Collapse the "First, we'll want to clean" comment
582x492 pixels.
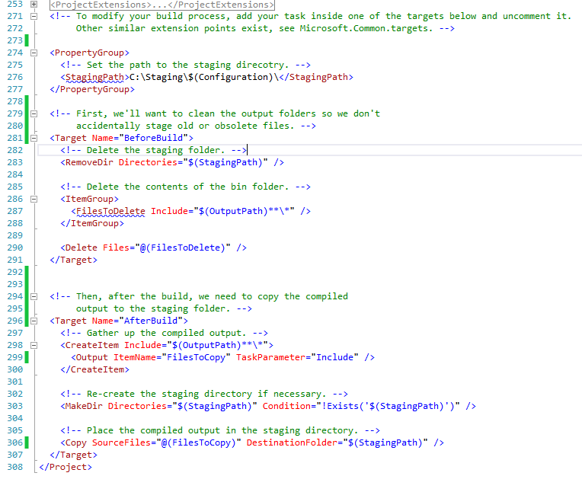point(34,113)
